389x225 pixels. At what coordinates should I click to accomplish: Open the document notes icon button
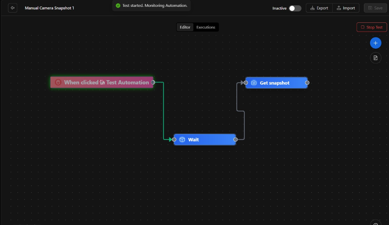point(375,58)
